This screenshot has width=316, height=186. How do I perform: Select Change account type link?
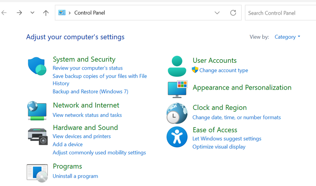pyautogui.click(x=224, y=70)
